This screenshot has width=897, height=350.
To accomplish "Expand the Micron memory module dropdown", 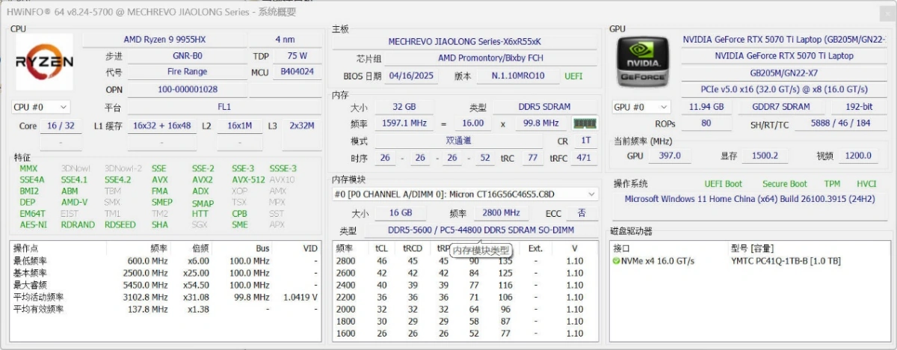I will coord(465,194).
